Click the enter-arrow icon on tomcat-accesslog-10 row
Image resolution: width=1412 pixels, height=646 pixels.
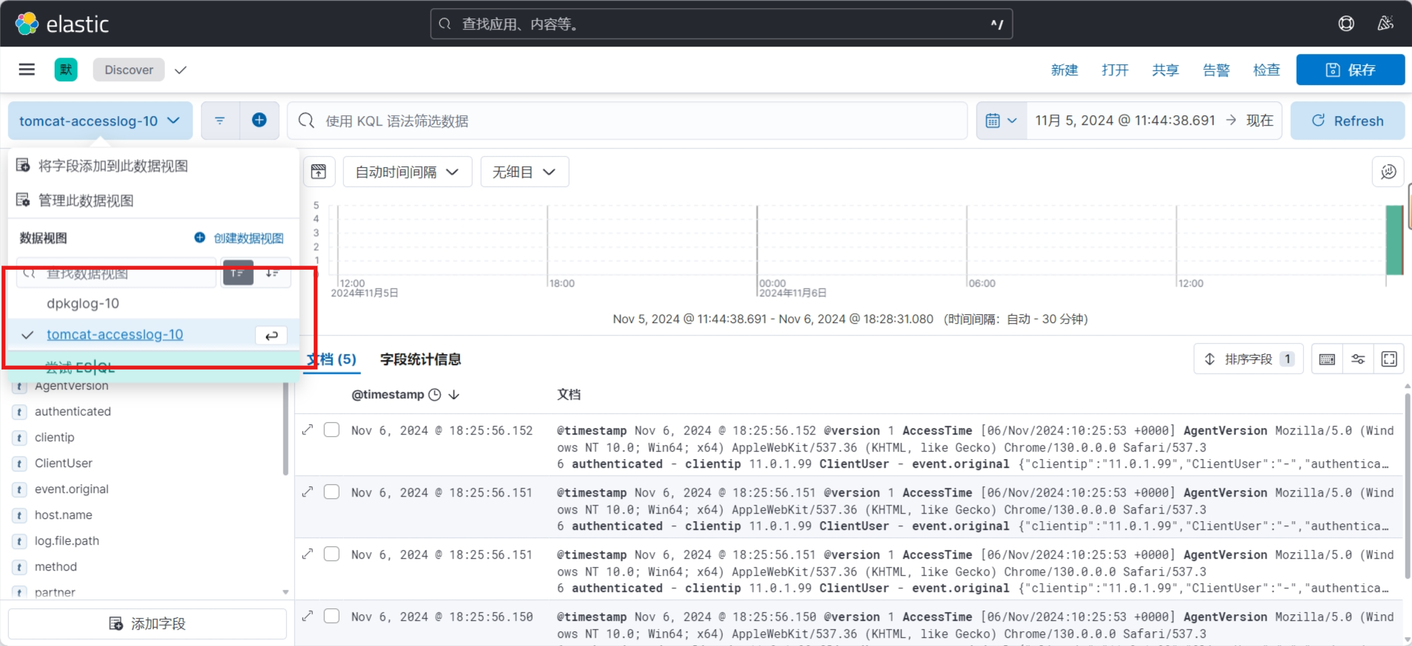[271, 336]
